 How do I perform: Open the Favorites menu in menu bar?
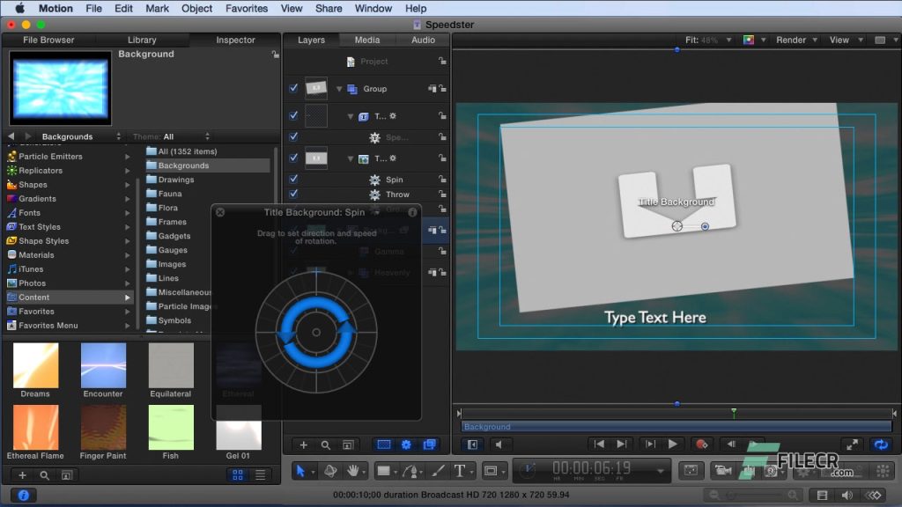pyautogui.click(x=247, y=8)
